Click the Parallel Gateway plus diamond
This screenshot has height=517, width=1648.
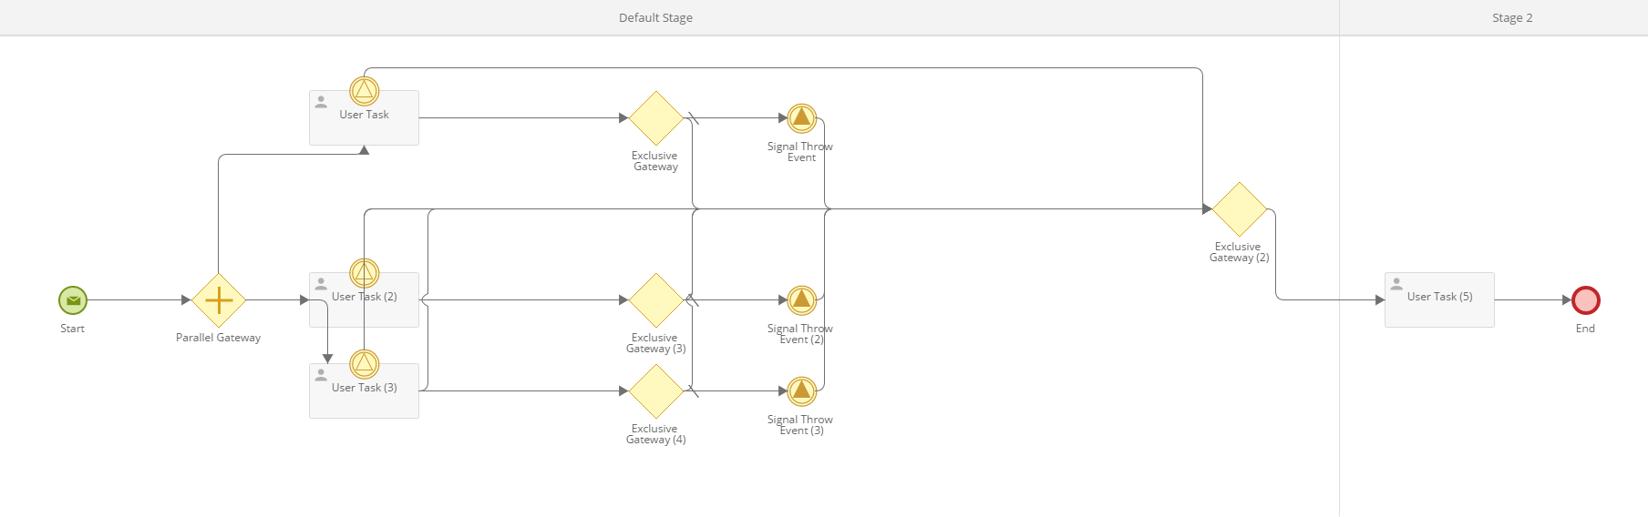tap(219, 299)
